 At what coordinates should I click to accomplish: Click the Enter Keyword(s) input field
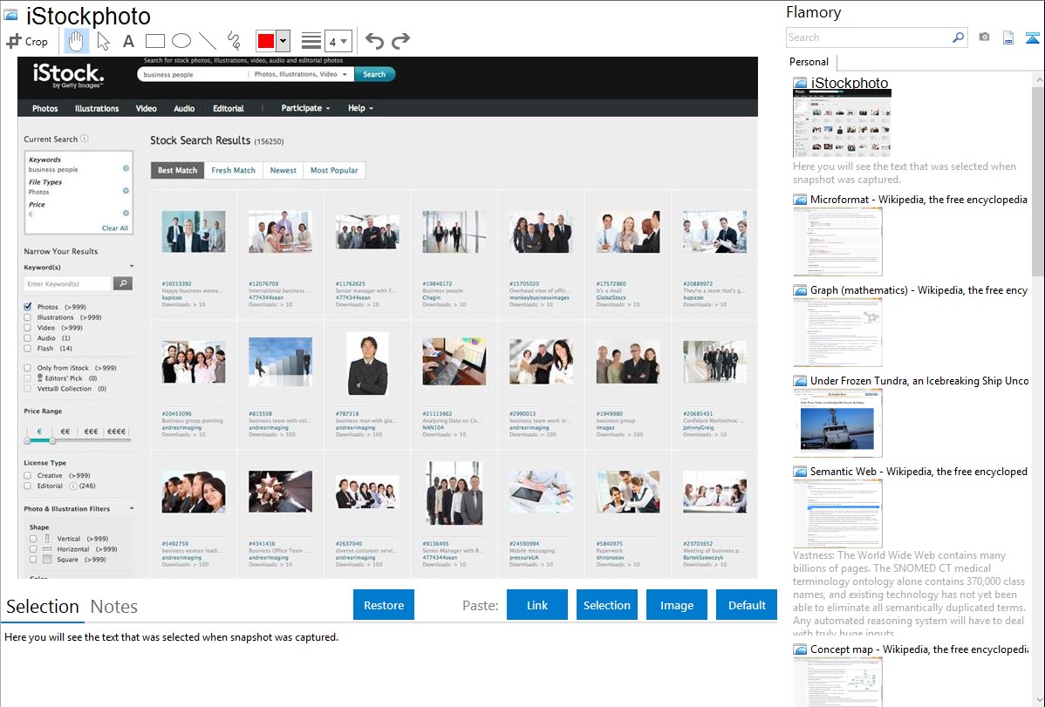(x=68, y=283)
